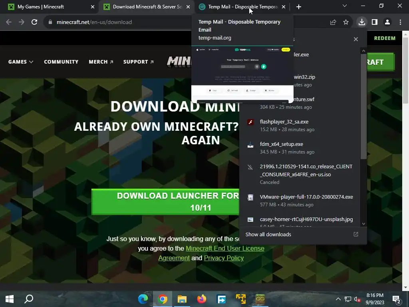
Task: Open VMware-player-full-17.0.0 download
Action: tap(300, 201)
